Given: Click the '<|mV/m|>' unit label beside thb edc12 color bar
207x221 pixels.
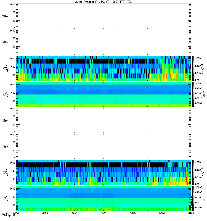Looking at the screenshot, I should click(x=203, y=68).
